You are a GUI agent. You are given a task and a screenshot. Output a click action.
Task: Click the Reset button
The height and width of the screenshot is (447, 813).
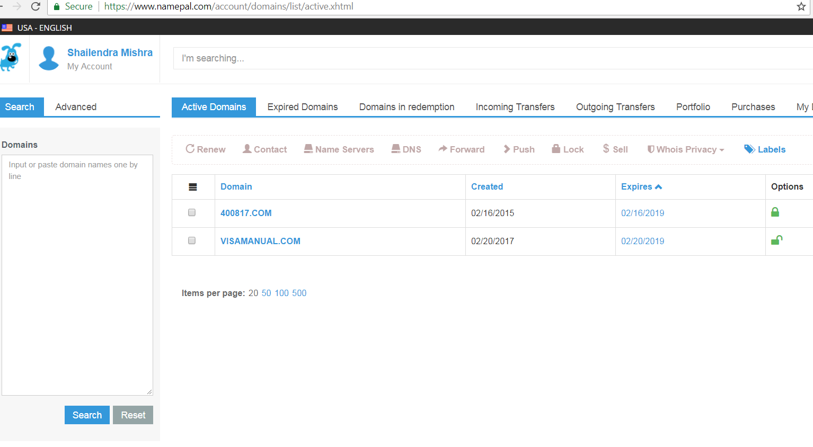pyautogui.click(x=133, y=415)
